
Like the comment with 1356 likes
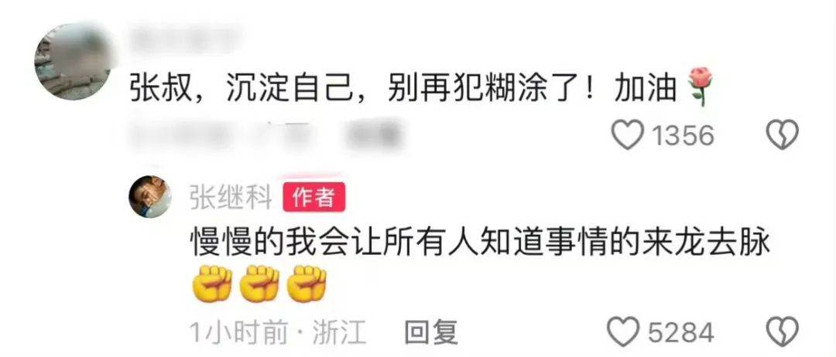pos(626,134)
